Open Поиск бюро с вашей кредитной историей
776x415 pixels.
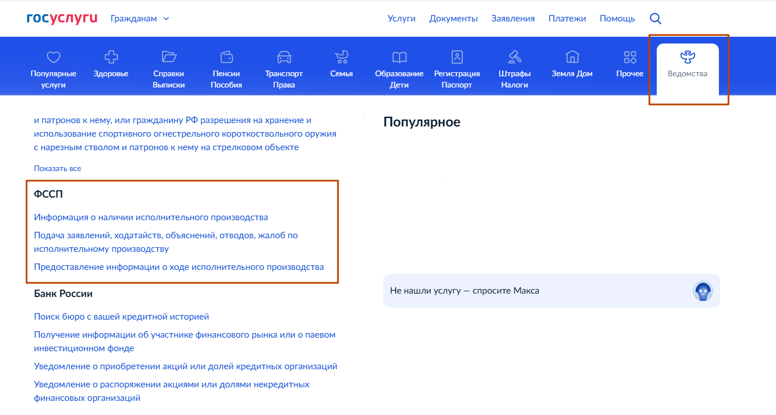(122, 316)
